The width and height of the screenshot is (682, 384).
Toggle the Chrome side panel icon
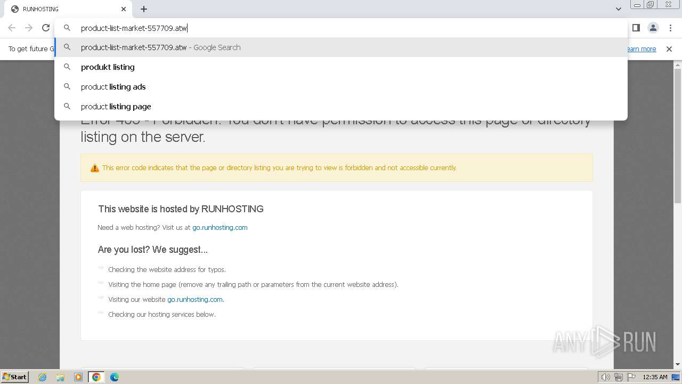[636, 28]
